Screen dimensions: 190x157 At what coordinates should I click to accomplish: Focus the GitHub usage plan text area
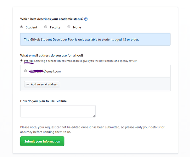(58, 111)
